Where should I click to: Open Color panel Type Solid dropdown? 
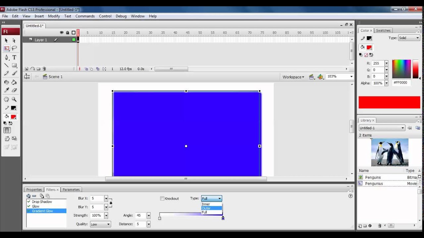(x=409, y=38)
